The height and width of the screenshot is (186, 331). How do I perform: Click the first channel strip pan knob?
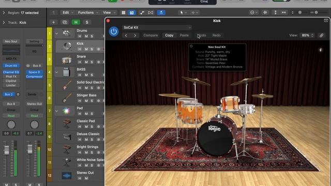(x=11, y=125)
